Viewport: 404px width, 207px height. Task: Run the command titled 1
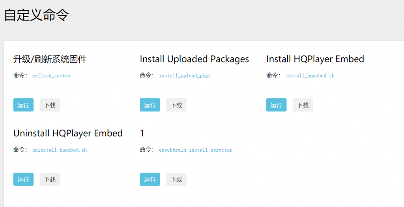tap(150, 179)
